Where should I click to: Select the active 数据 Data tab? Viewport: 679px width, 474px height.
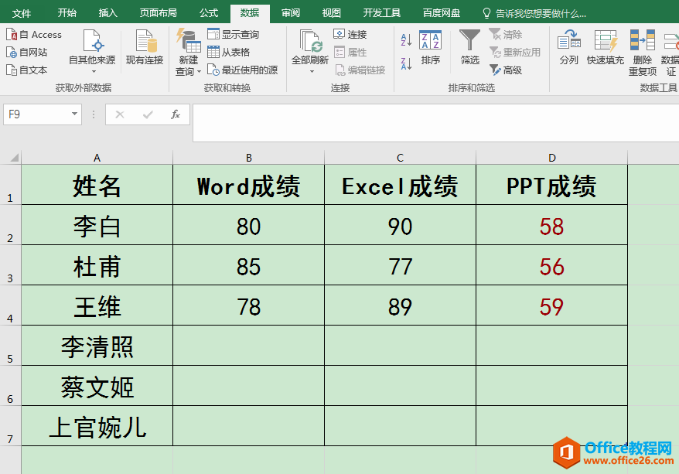pyautogui.click(x=250, y=13)
